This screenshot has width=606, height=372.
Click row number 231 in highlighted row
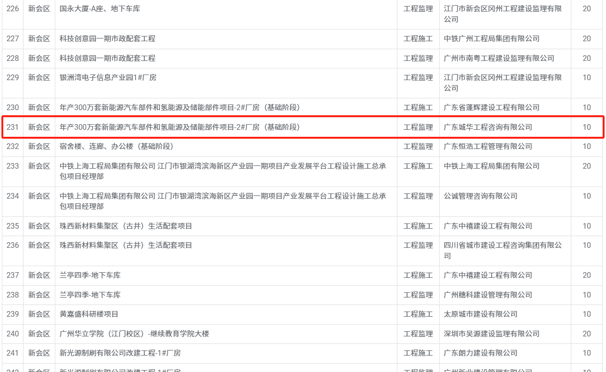click(x=13, y=127)
